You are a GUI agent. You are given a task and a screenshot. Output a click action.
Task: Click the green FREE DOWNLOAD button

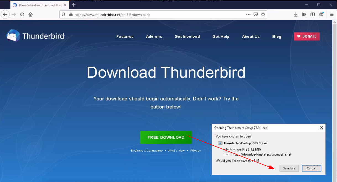click(166, 137)
